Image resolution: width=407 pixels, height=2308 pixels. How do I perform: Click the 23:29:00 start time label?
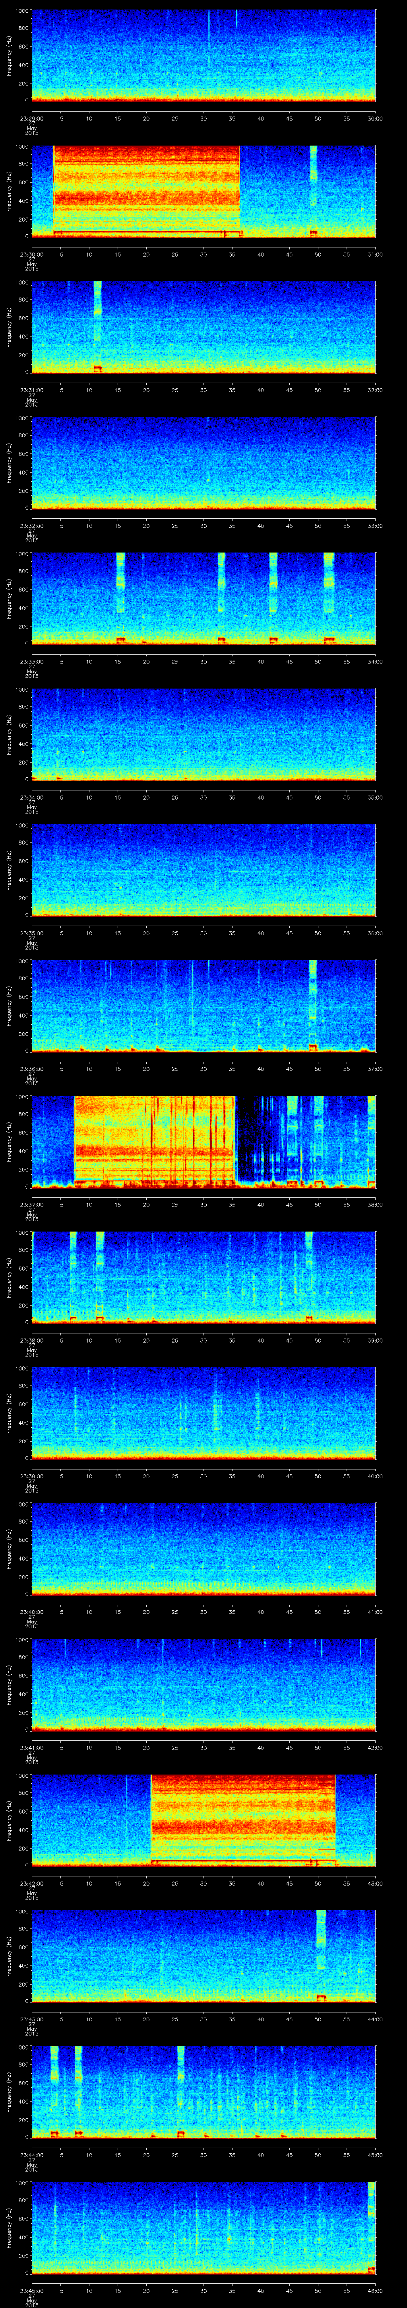(x=31, y=118)
